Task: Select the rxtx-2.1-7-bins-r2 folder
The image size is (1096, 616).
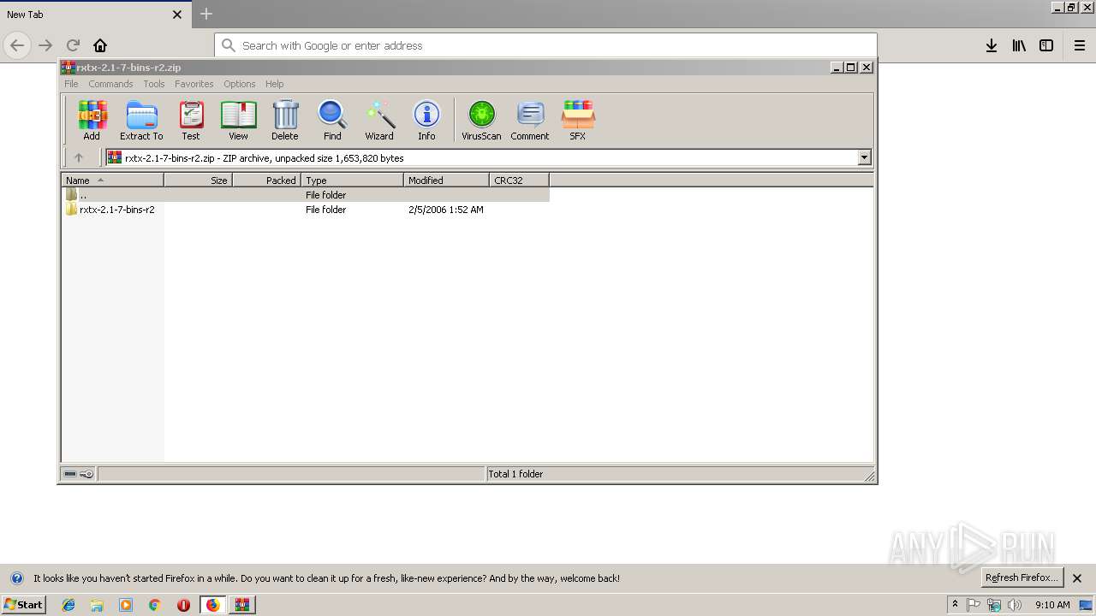Action: click(110, 210)
